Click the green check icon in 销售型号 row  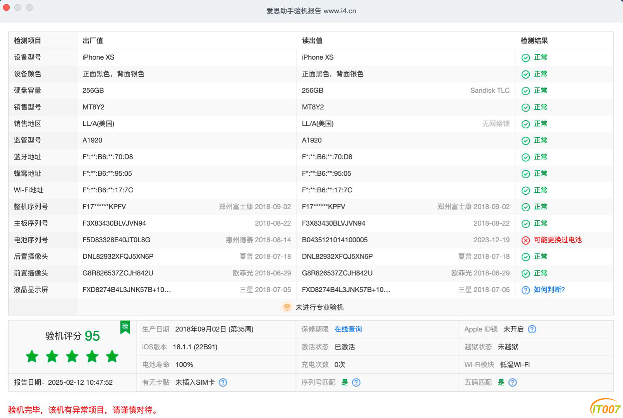pyautogui.click(x=525, y=108)
